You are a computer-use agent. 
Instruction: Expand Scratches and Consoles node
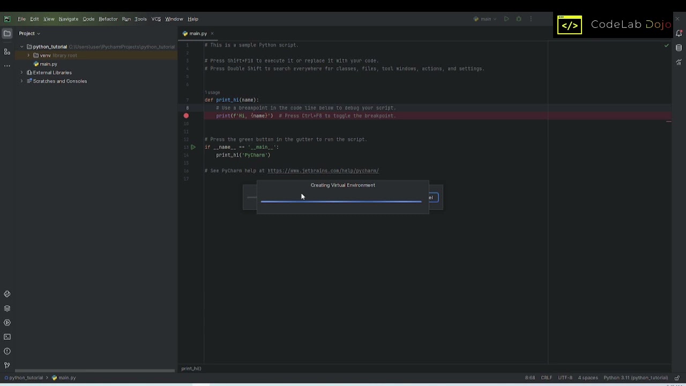[22, 81]
